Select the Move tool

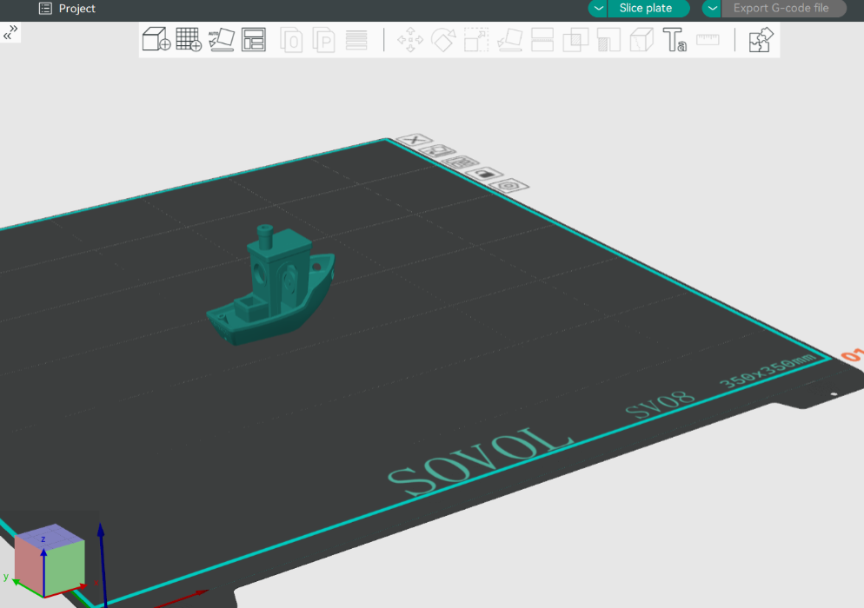pos(410,40)
